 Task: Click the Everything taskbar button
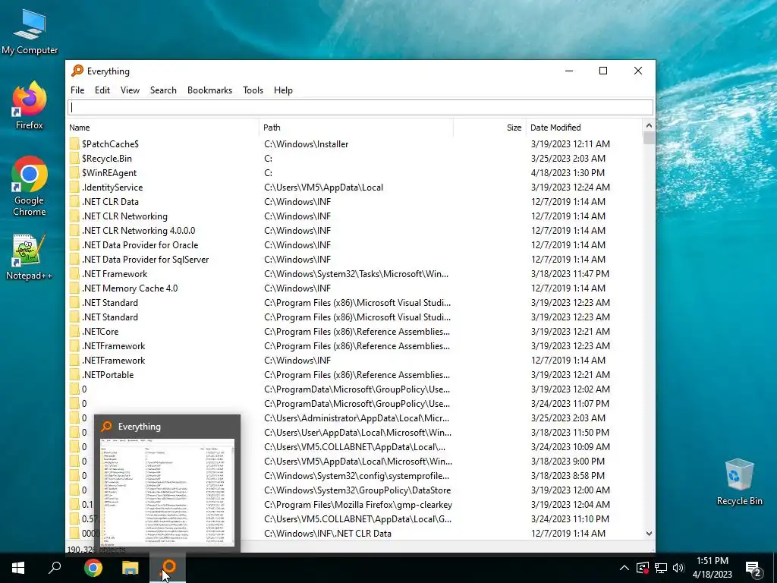click(168, 568)
